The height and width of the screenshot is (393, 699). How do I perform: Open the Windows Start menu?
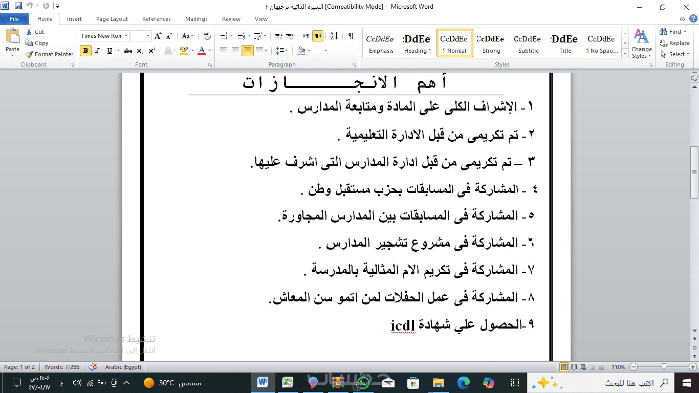[x=686, y=382]
